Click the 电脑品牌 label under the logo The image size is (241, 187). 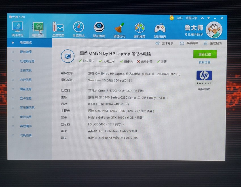pyautogui.click(x=204, y=89)
